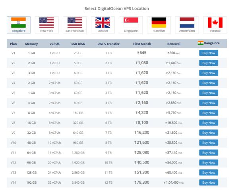
Task: Click the ₹68,400/mo renewal price
Action: point(174,173)
